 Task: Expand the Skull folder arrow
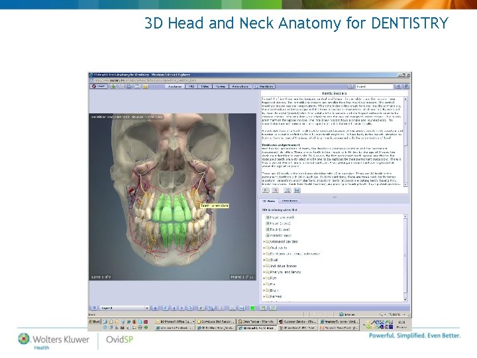[264, 260]
